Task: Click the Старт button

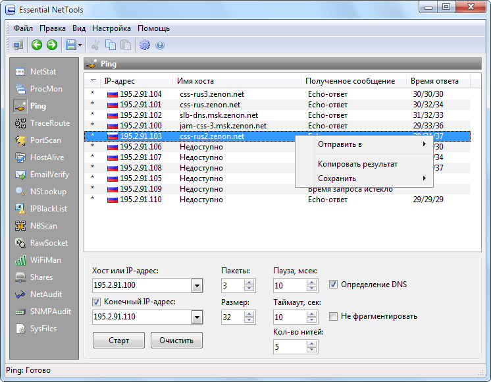Action: pyautogui.click(x=118, y=341)
